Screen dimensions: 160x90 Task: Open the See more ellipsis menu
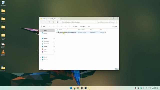(89, 26)
